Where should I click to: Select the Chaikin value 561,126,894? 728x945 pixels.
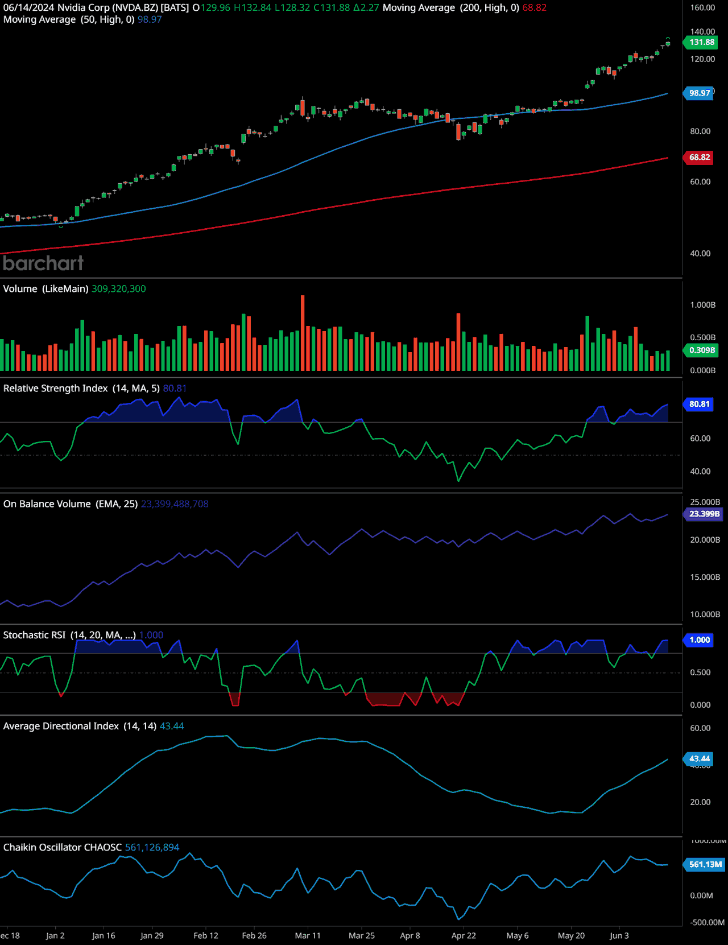[x=152, y=848]
